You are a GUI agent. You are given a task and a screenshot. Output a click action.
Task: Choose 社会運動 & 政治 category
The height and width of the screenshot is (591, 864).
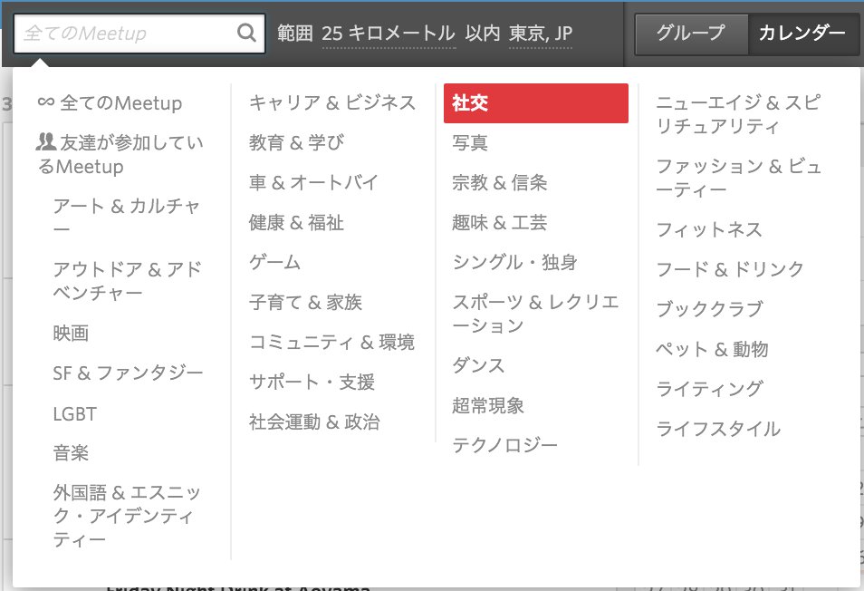314,422
